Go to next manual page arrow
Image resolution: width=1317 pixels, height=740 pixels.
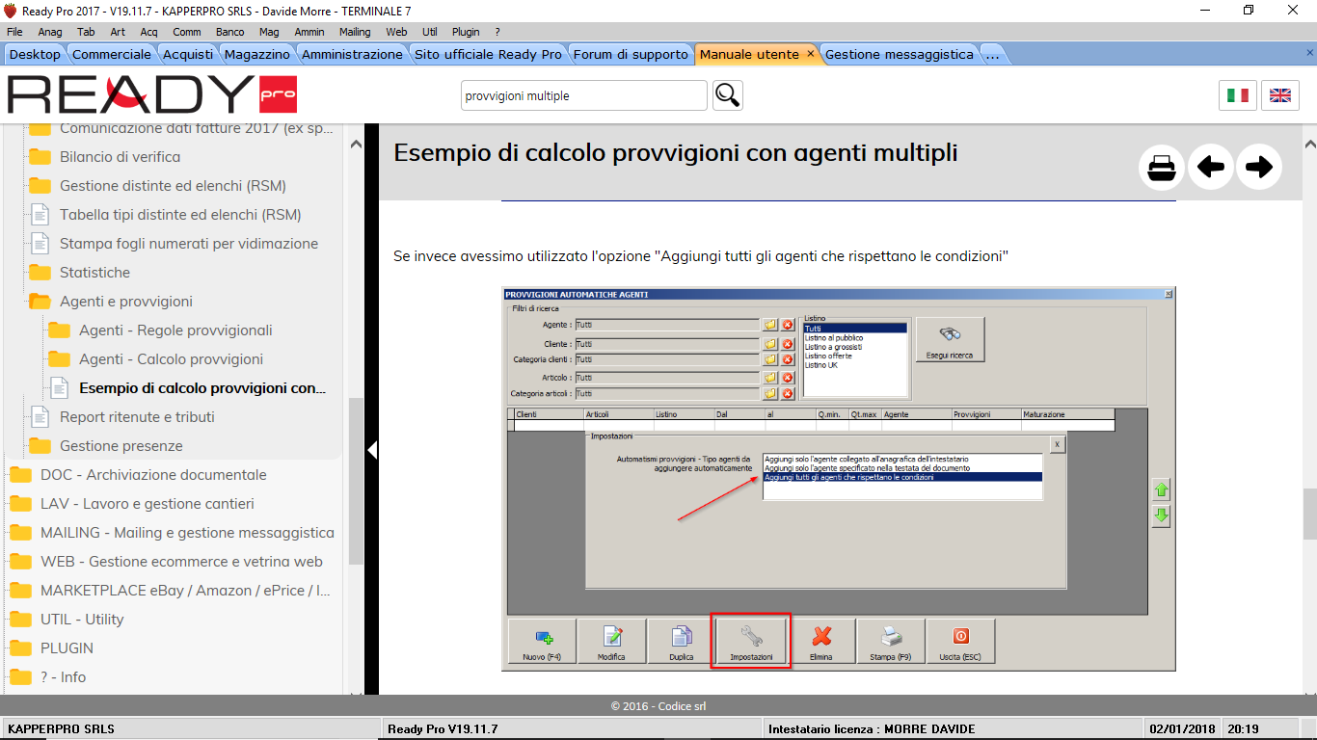1259,168
